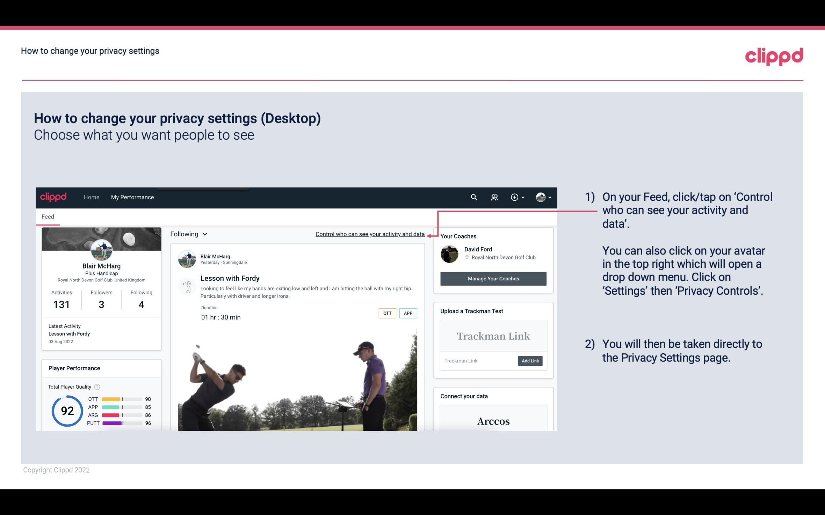This screenshot has height=515, width=825.
Task: Click the user avatar icon top right
Action: [x=540, y=197]
